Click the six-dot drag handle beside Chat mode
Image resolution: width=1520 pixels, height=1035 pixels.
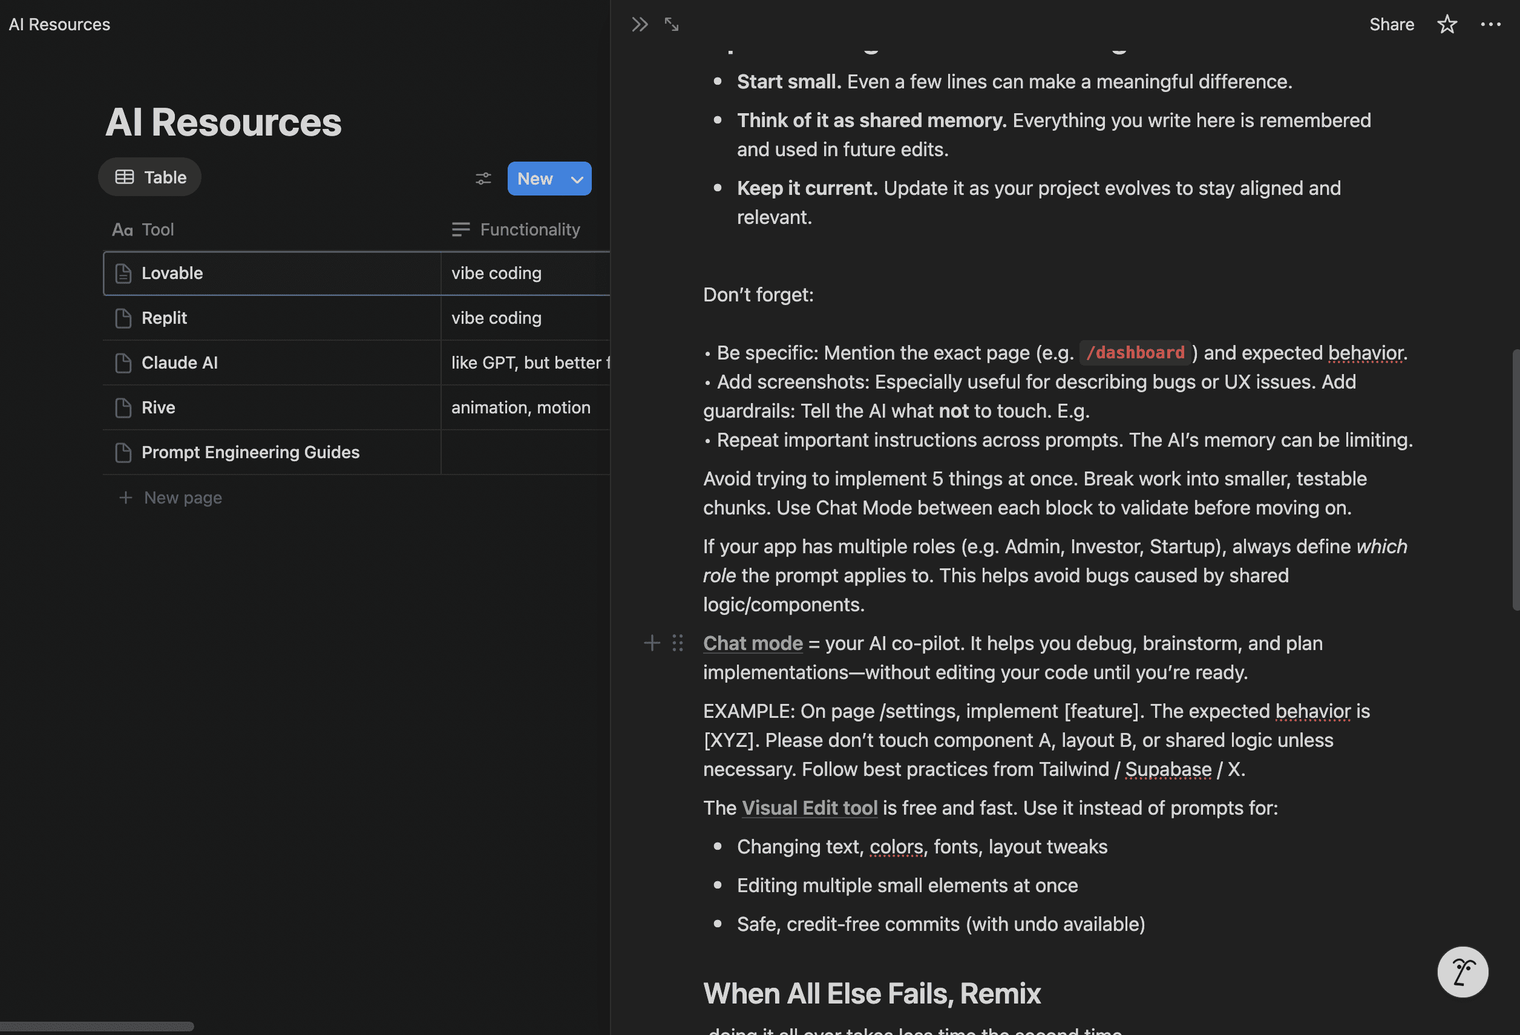(678, 643)
